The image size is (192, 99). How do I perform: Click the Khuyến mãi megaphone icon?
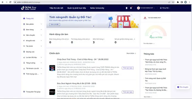[24, 41]
